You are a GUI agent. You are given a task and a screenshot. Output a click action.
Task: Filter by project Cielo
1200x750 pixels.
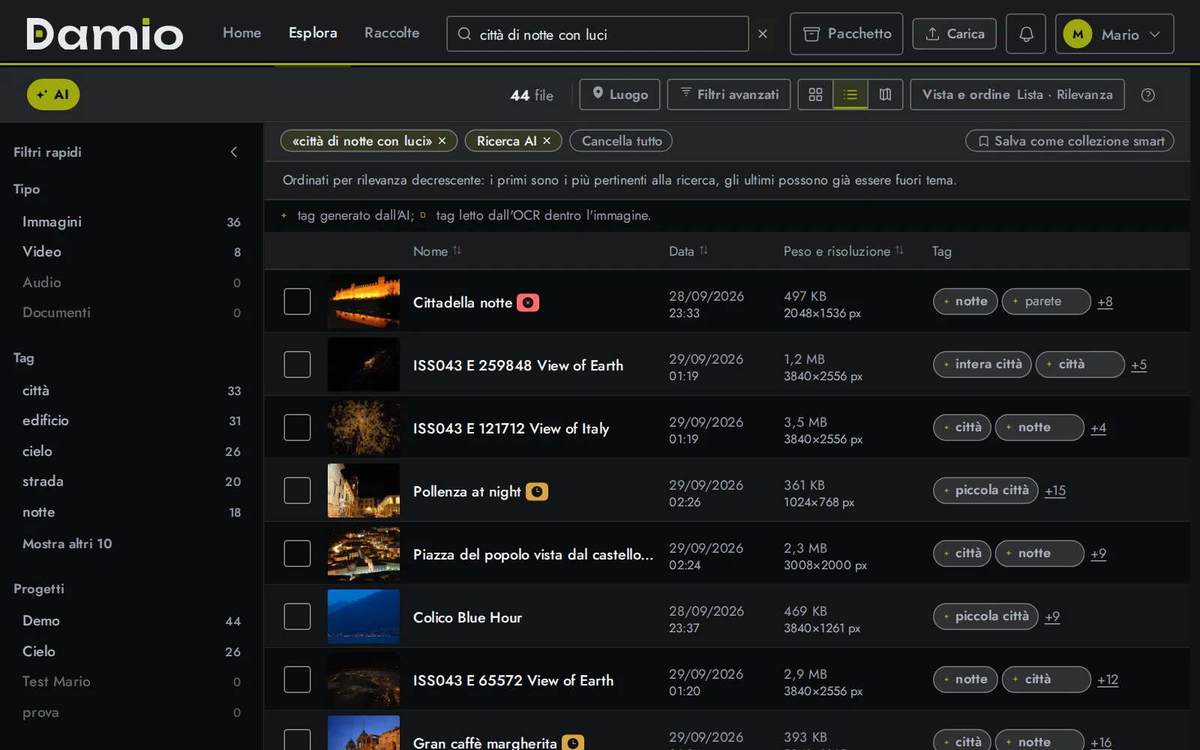131,652
